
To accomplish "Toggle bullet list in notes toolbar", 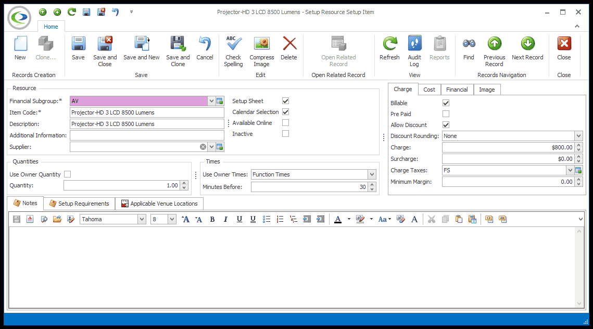I will [x=267, y=219].
